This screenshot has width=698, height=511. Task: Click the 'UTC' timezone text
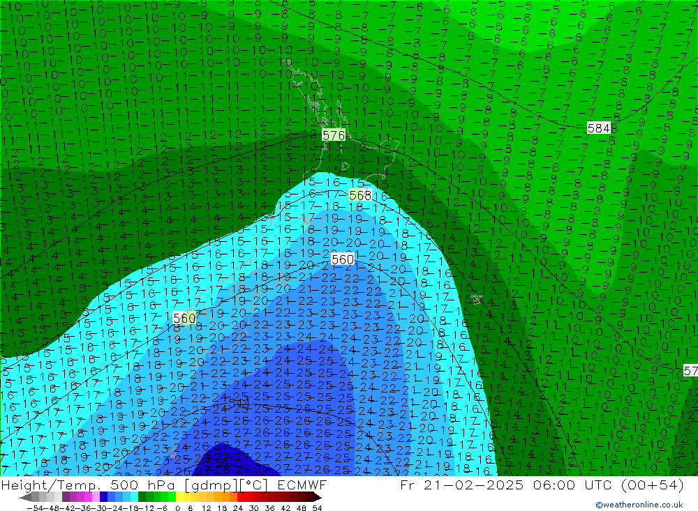[598, 485]
